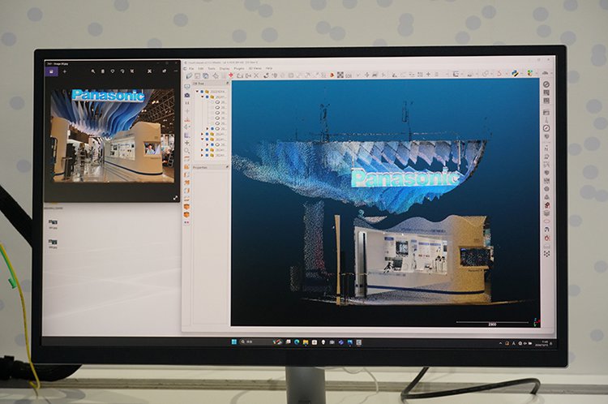Open the Plugins menu in CloudCompare
Image resolution: width=608 pixels, height=404 pixels.
tap(239, 68)
